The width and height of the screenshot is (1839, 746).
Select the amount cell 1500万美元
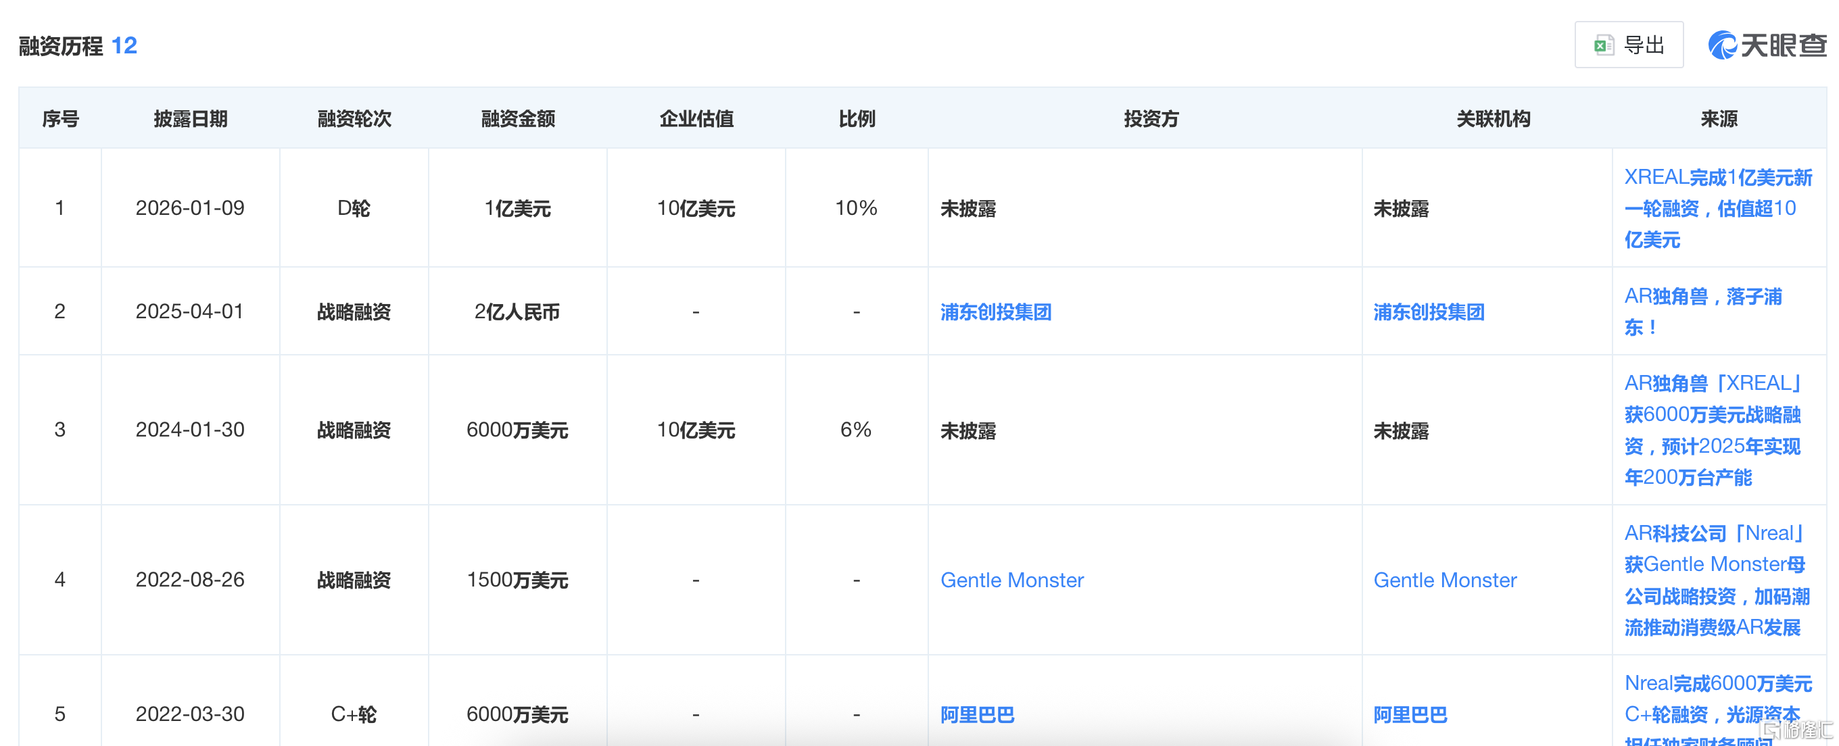518,580
